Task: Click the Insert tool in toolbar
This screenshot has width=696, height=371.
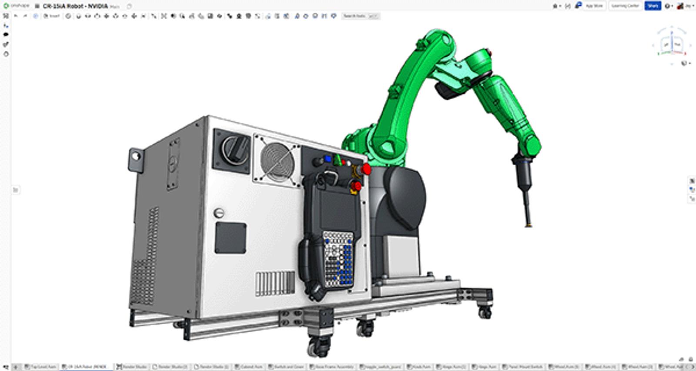Action: tap(51, 16)
